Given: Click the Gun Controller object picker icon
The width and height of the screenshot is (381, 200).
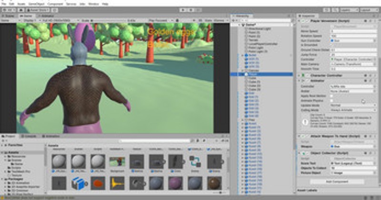Looking at the screenshot, I should click(x=374, y=40).
